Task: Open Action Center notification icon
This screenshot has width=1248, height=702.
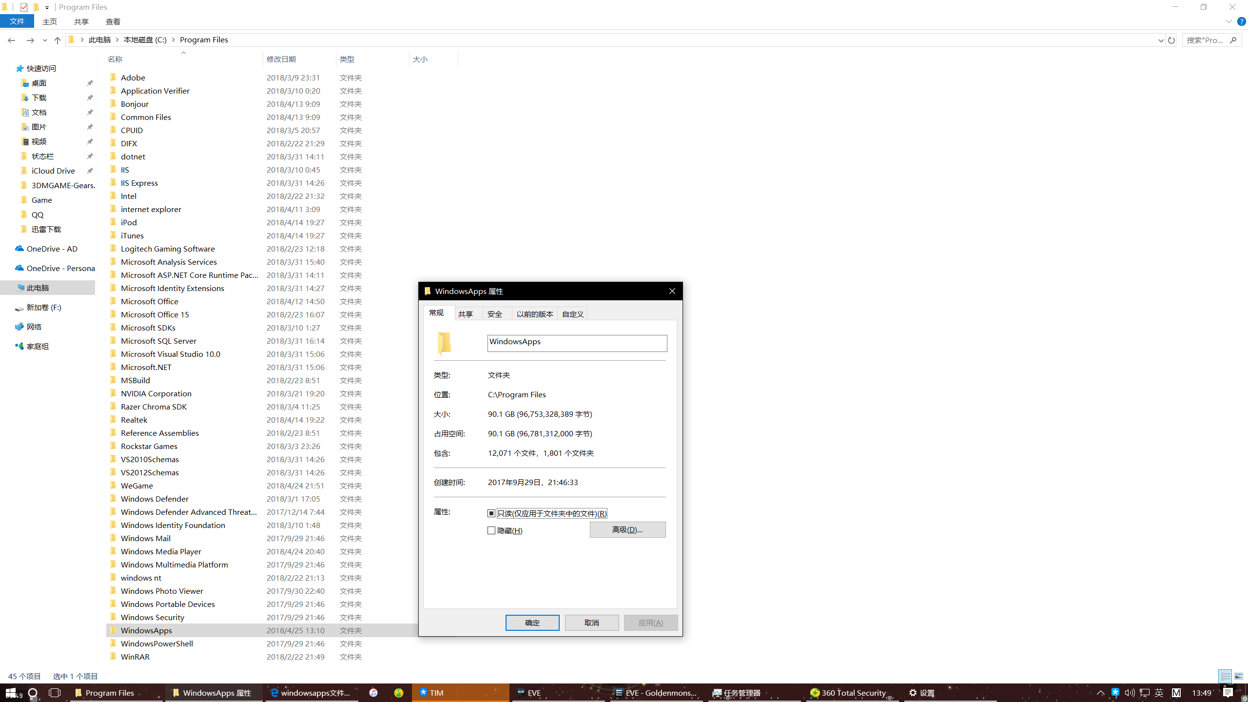Action: point(1228,693)
